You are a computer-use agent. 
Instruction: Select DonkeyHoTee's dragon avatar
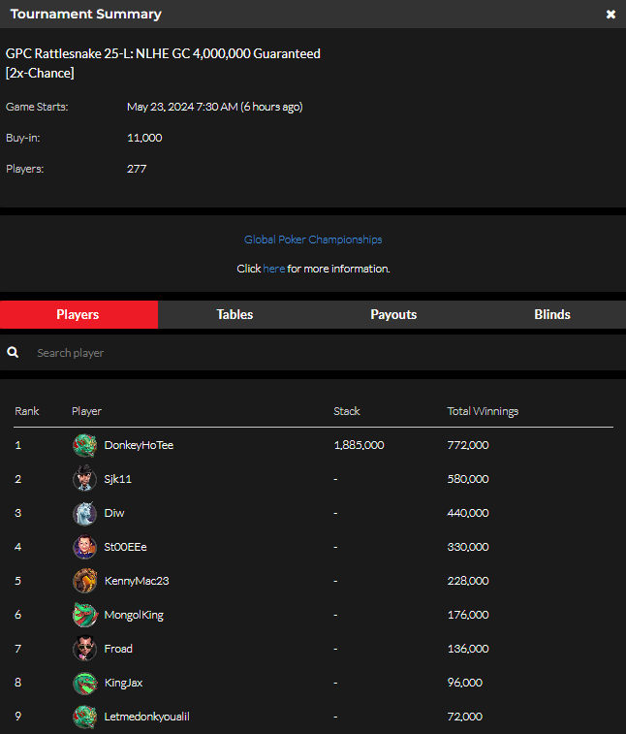point(84,445)
